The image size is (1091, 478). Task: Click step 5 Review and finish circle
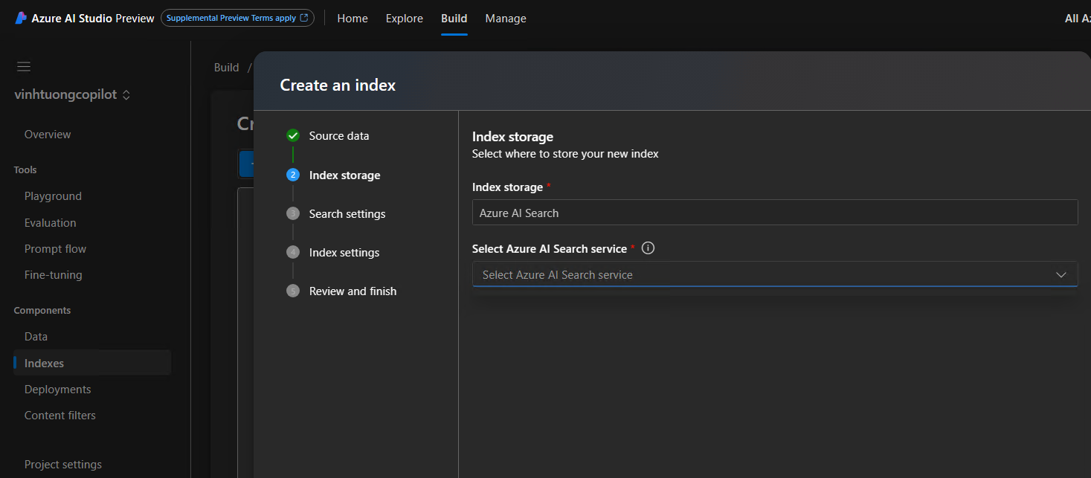pos(292,291)
